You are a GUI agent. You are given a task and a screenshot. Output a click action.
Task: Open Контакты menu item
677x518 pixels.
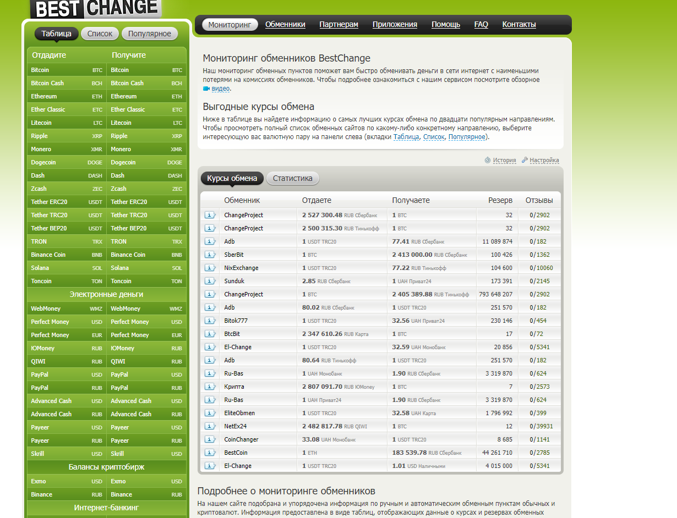(519, 24)
